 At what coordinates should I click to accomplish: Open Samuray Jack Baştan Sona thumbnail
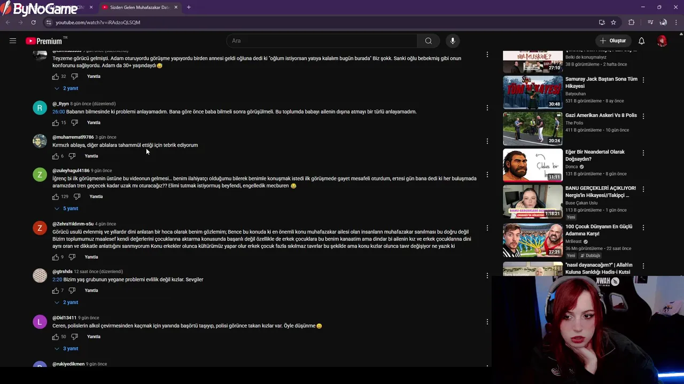(533, 92)
